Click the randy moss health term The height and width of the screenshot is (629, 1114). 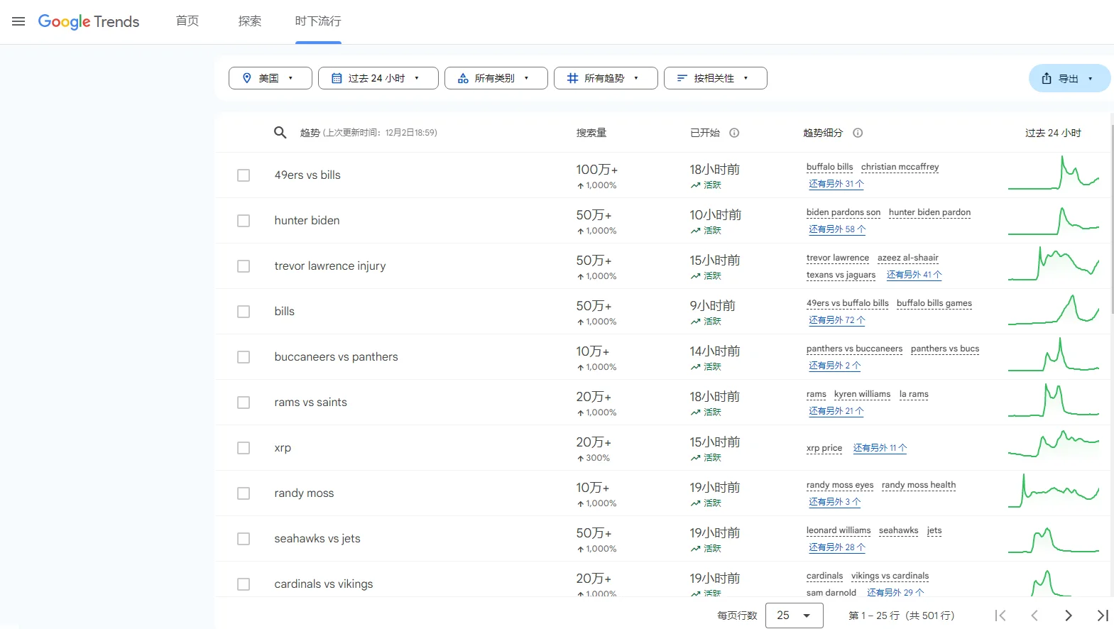tap(919, 485)
